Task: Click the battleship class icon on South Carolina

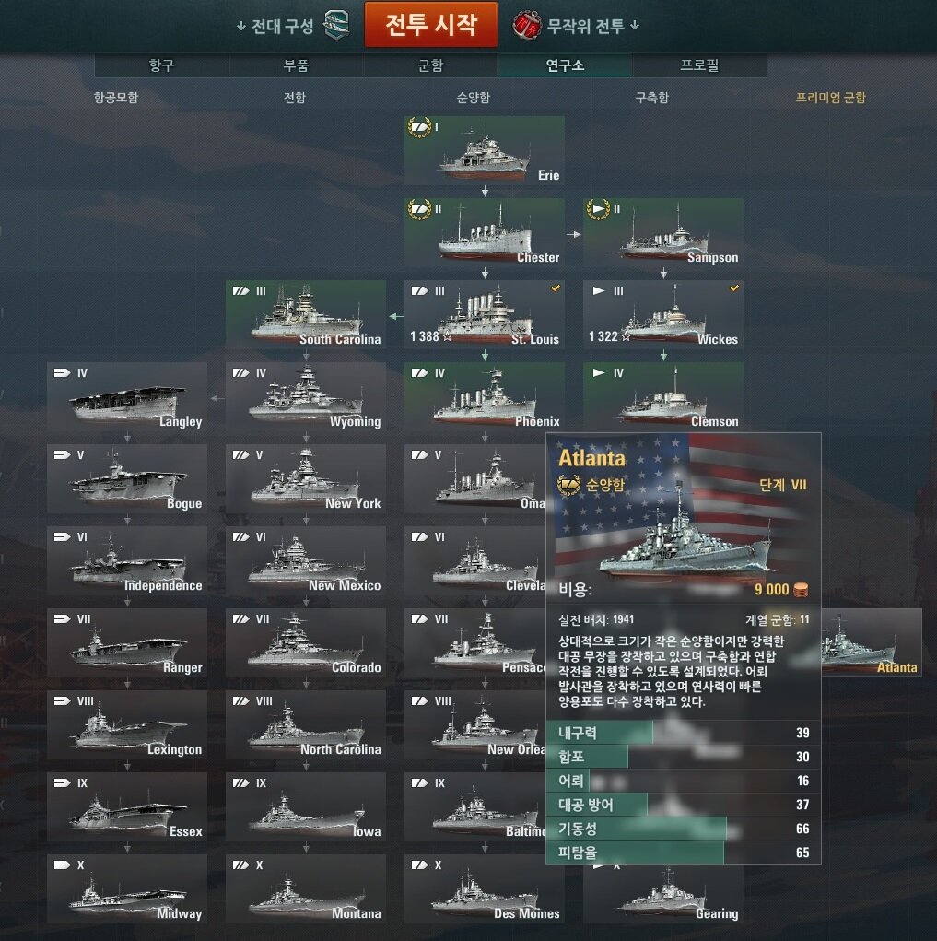Action: 241,291
